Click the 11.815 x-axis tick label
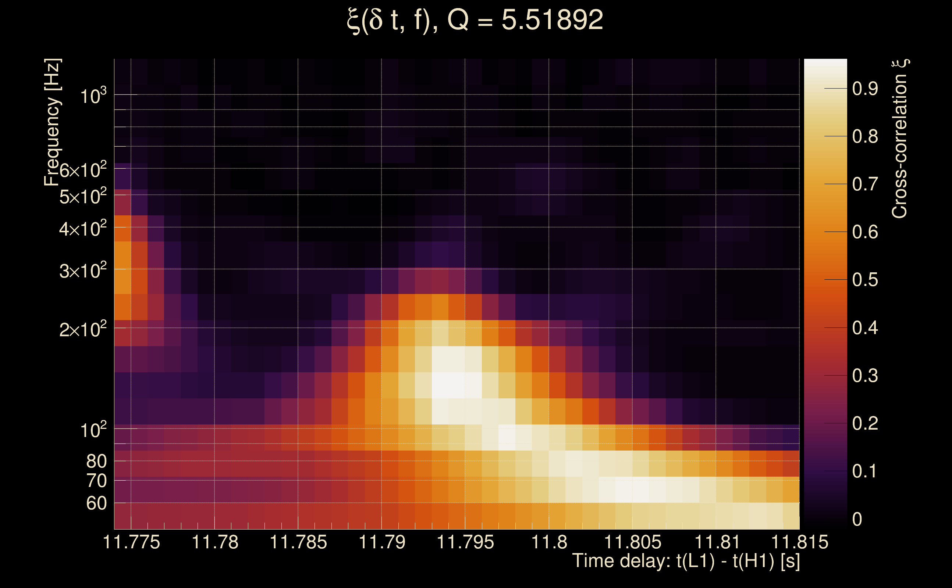This screenshot has width=952, height=588. (x=799, y=542)
